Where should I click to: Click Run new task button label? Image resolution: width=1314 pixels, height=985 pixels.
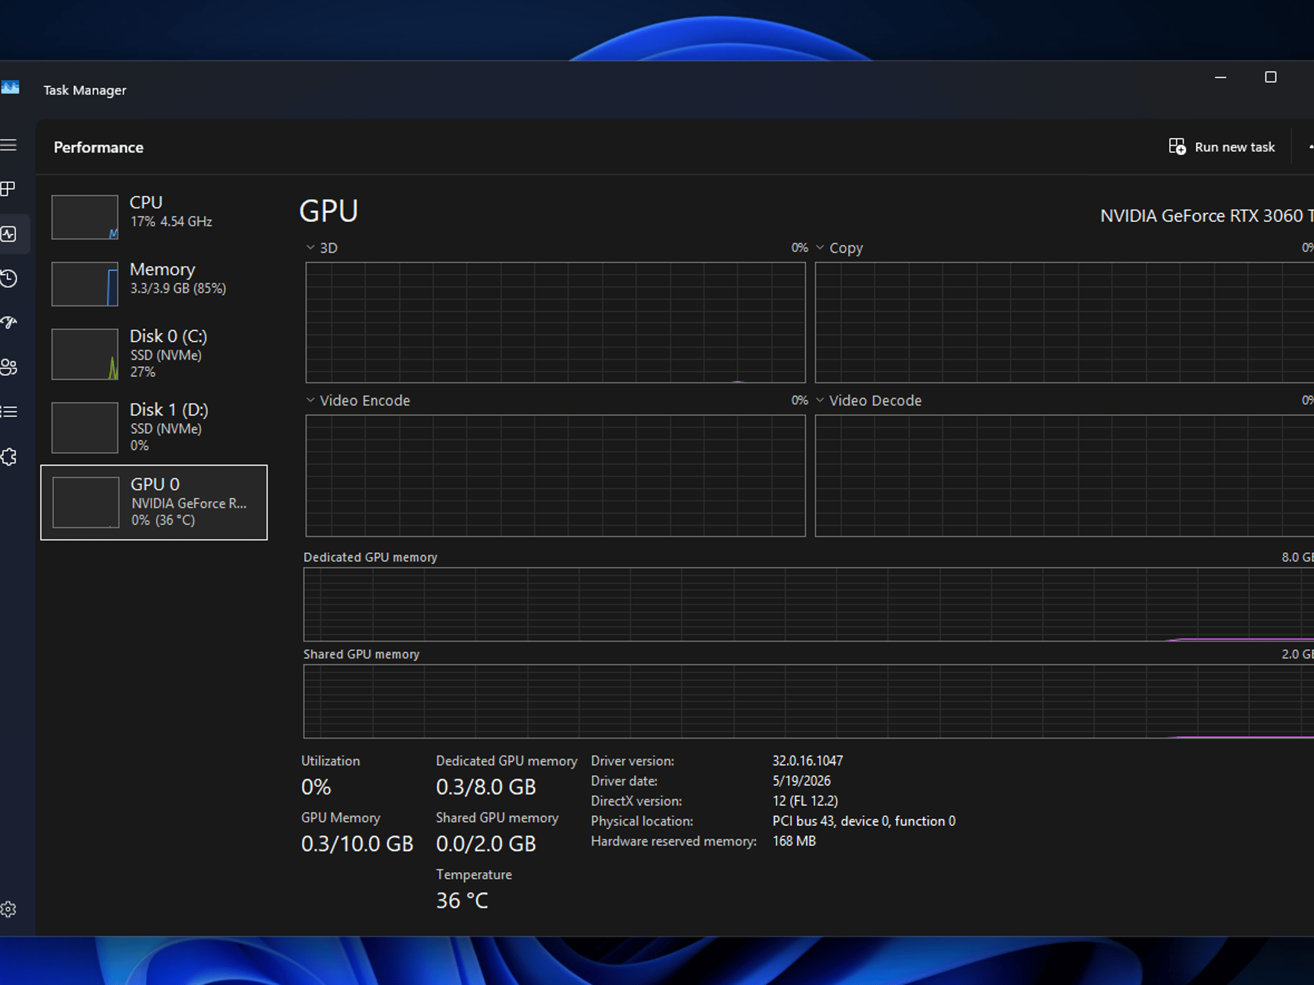coord(1234,147)
